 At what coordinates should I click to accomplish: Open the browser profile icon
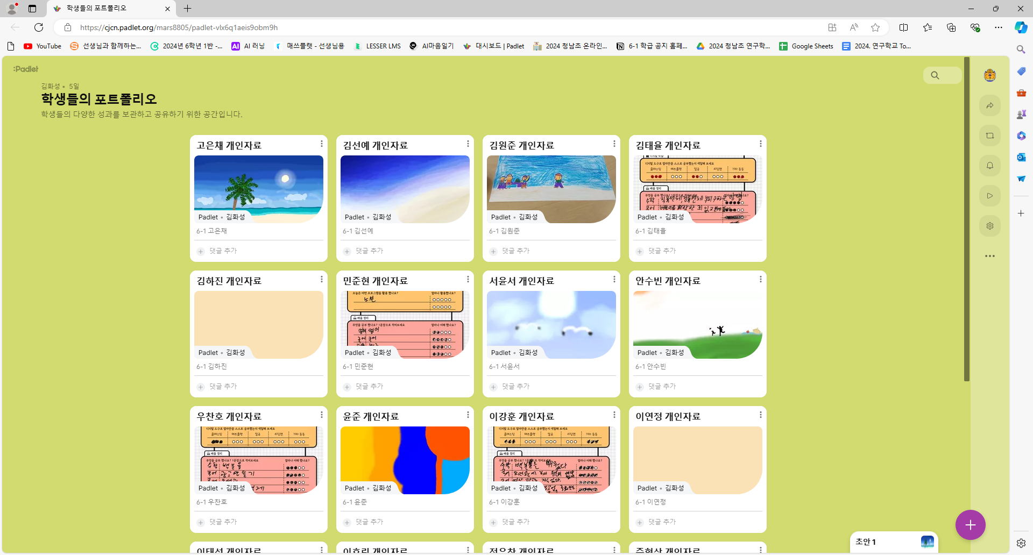12,9
